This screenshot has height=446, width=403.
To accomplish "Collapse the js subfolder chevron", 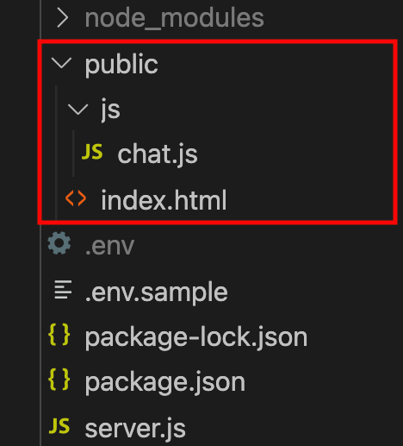I will (x=77, y=109).
